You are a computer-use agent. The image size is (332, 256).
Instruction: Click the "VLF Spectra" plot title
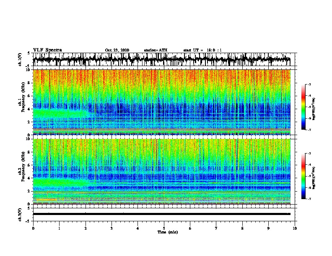click(x=47, y=50)
